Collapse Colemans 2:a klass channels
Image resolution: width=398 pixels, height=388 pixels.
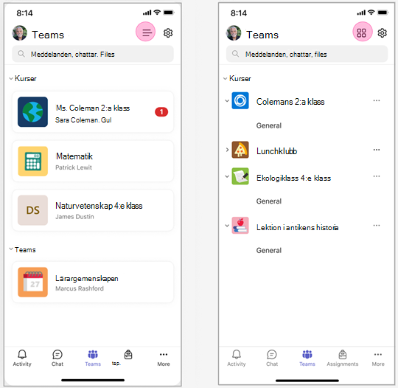point(227,100)
